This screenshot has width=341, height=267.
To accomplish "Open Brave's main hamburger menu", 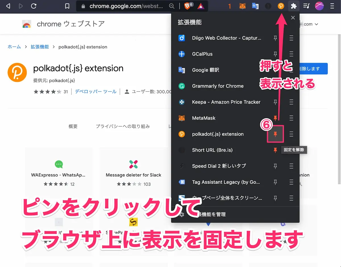I will (332, 6).
